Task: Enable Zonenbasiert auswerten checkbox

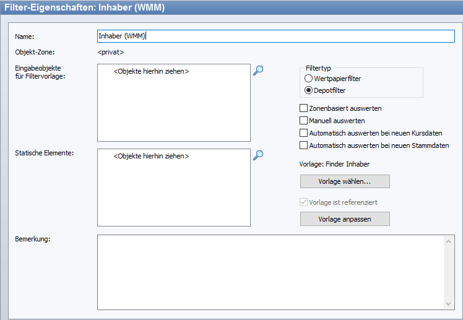Action: [304, 108]
